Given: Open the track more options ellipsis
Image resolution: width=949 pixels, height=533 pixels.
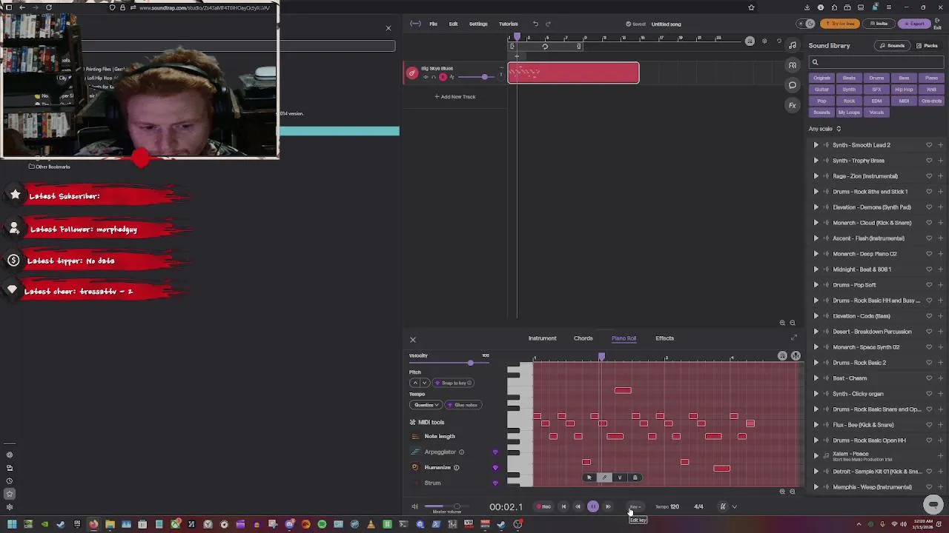Looking at the screenshot, I should click(501, 69).
